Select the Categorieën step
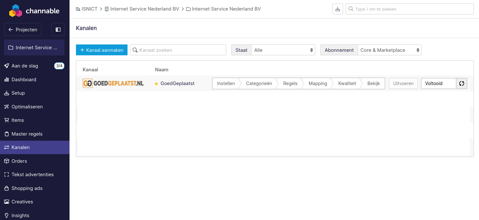This screenshot has height=220, width=479. 259,83
